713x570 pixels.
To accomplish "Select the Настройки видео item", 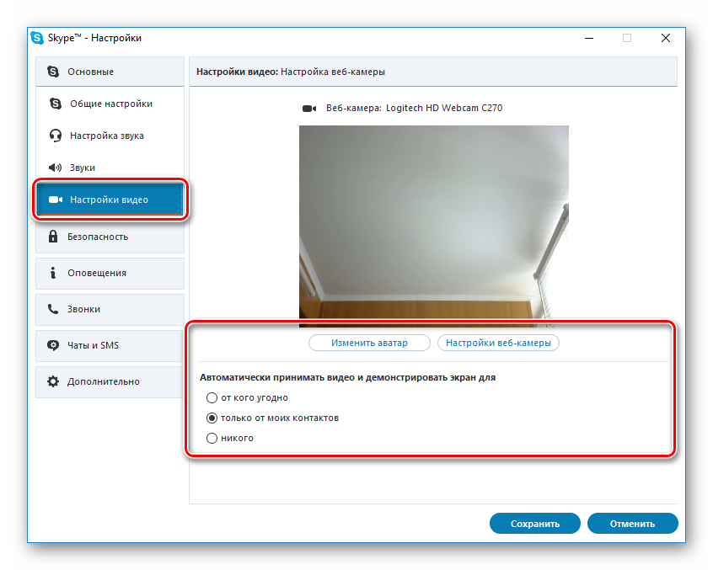I will [110, 200].
